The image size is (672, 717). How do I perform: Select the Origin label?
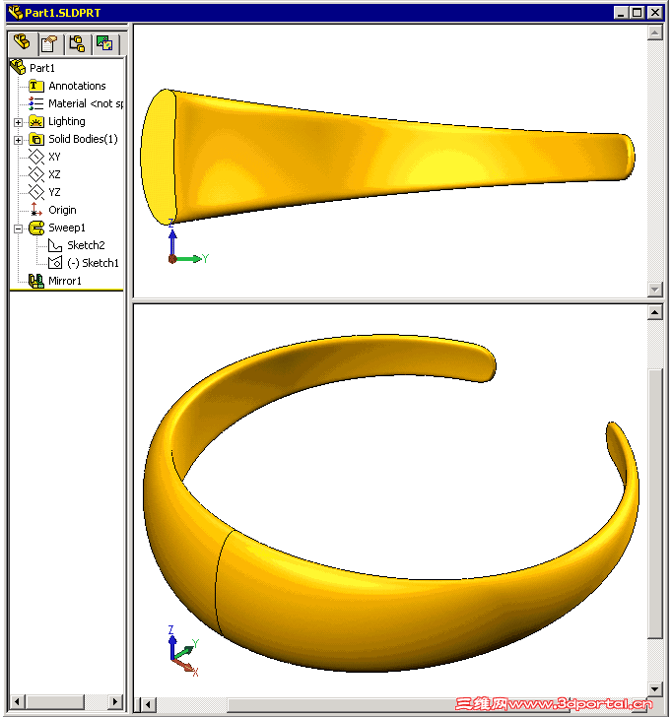pyautogui.click(x=62, y=211)
